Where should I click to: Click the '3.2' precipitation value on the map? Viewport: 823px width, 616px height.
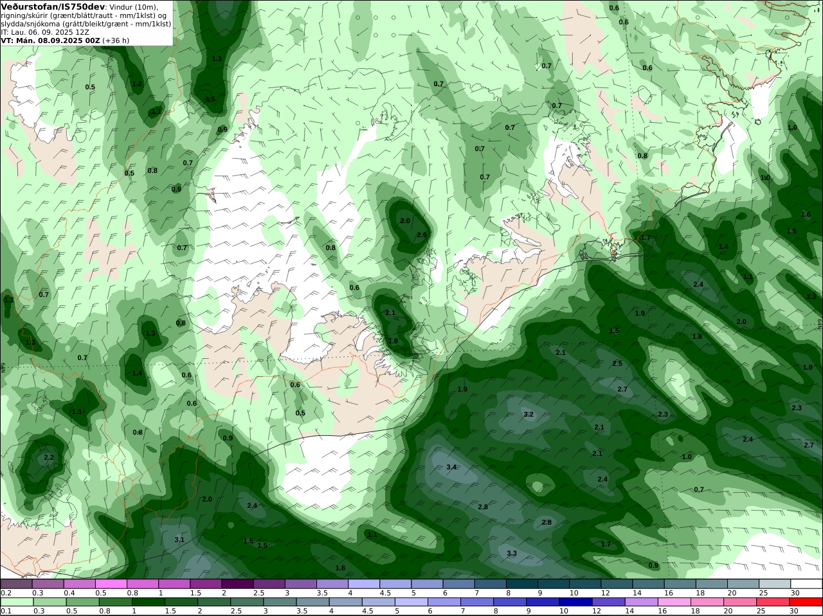coord(529,414)
